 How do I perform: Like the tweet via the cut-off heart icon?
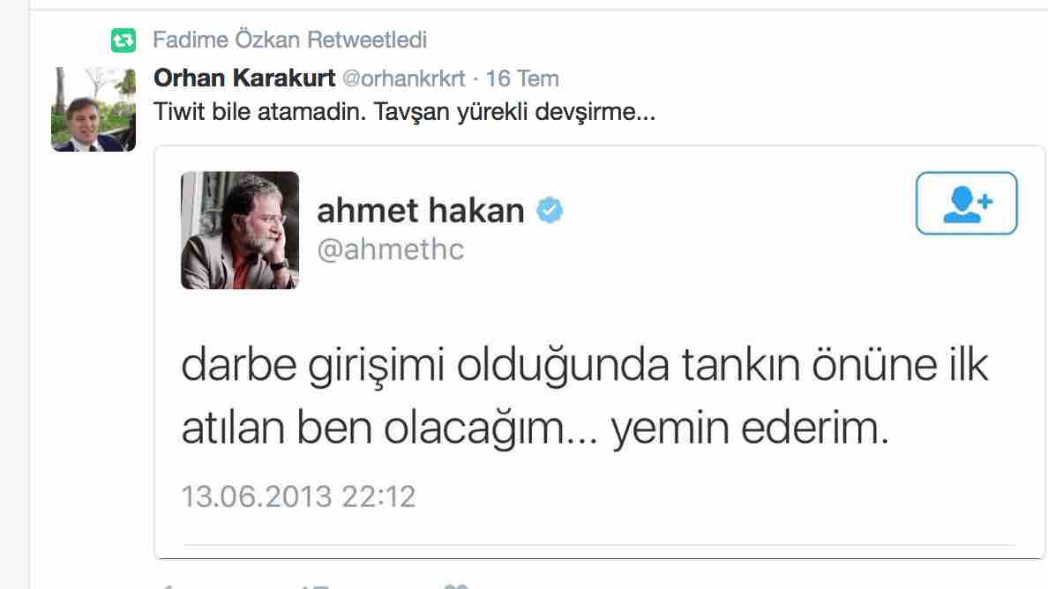click(x=455, y=585)
